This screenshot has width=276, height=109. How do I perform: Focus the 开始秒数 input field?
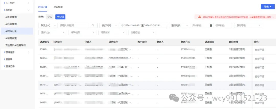(x=199, y=26)
